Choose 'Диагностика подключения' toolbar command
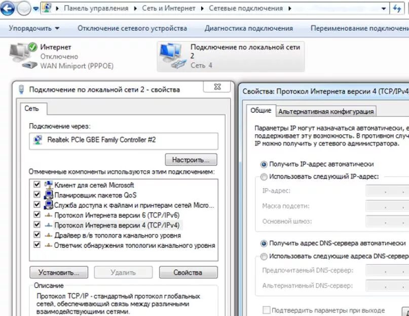The height and width of the screenshot is (316, 409). click(x=248, y=28)
